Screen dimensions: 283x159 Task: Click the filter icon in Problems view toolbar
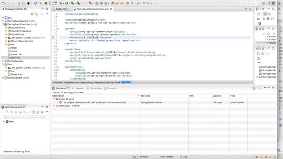(254, 88)
